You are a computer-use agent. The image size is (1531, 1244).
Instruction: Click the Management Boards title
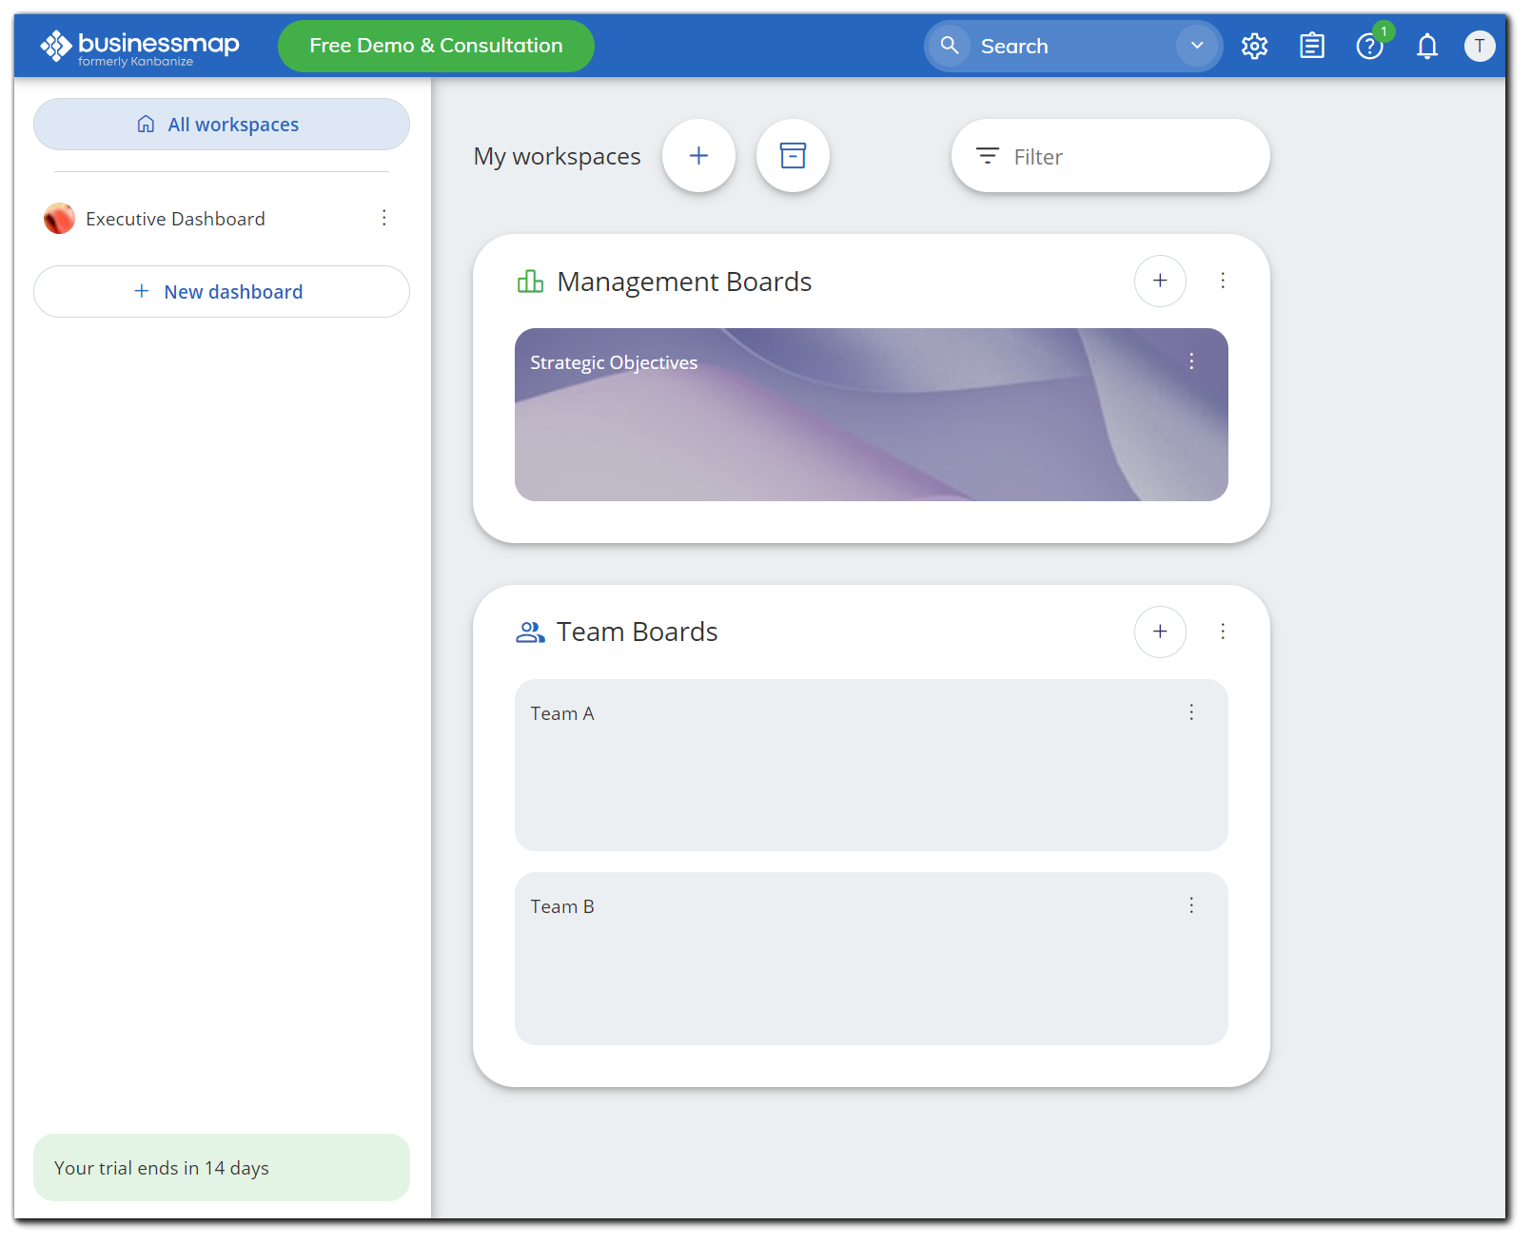point(684,282)
